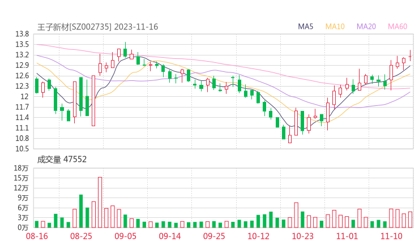Click the 3万 volume axis value
The image size is (419, 249).
pyautogui.click(x=23, y=218)
